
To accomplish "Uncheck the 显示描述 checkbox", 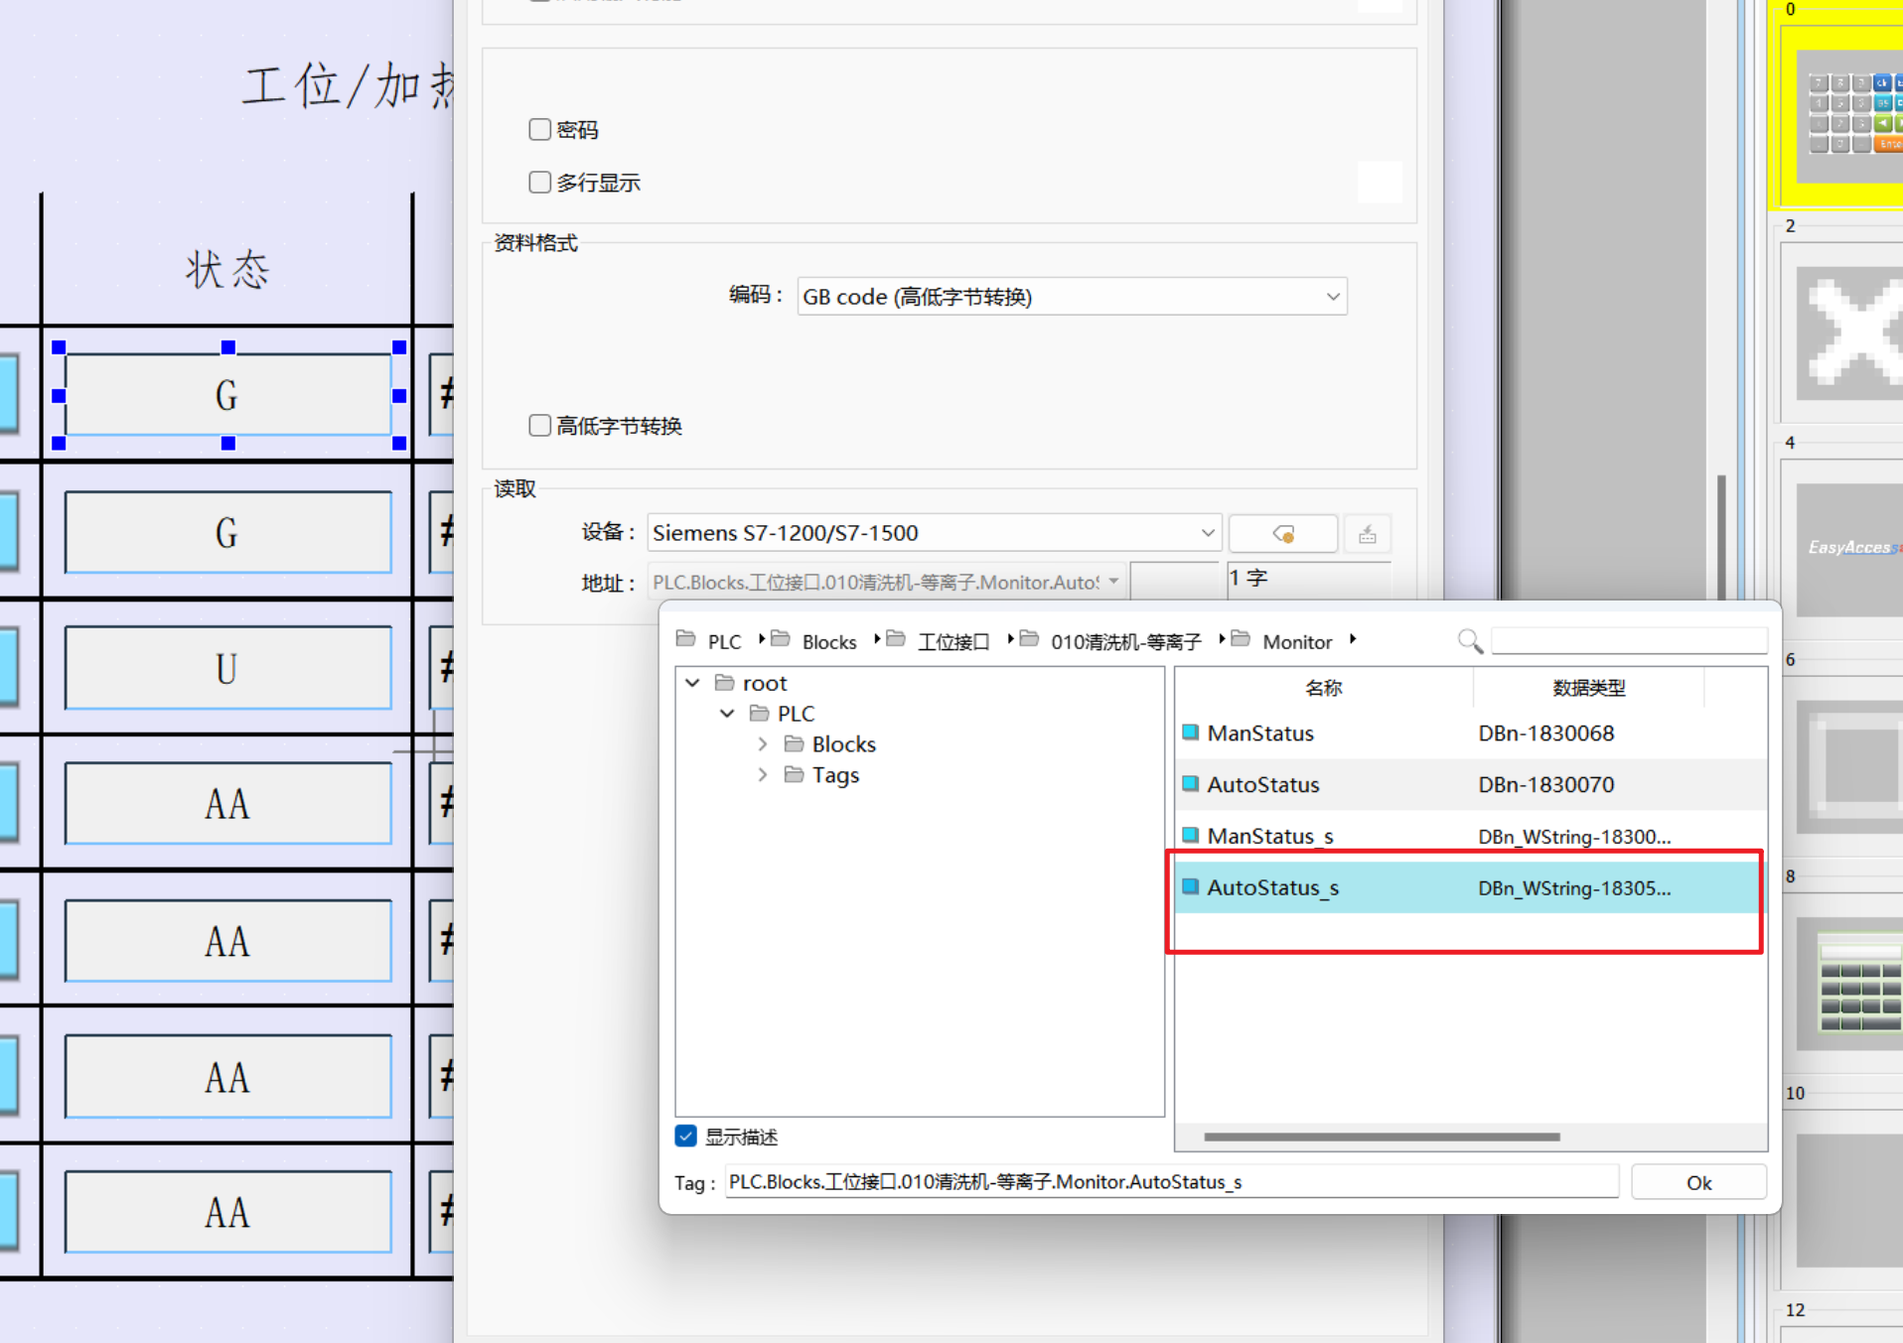I will click(x=686, y=1137).
